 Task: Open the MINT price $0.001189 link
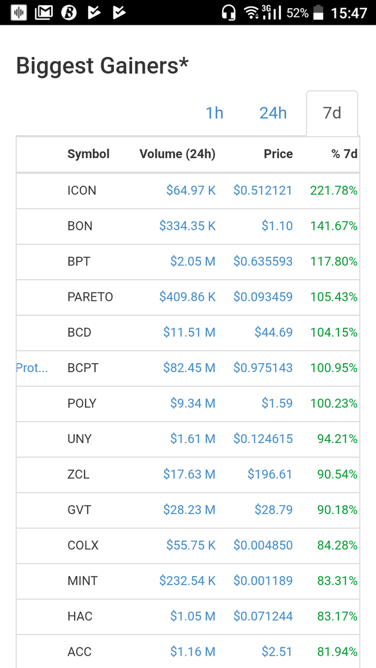click(263, 580)
